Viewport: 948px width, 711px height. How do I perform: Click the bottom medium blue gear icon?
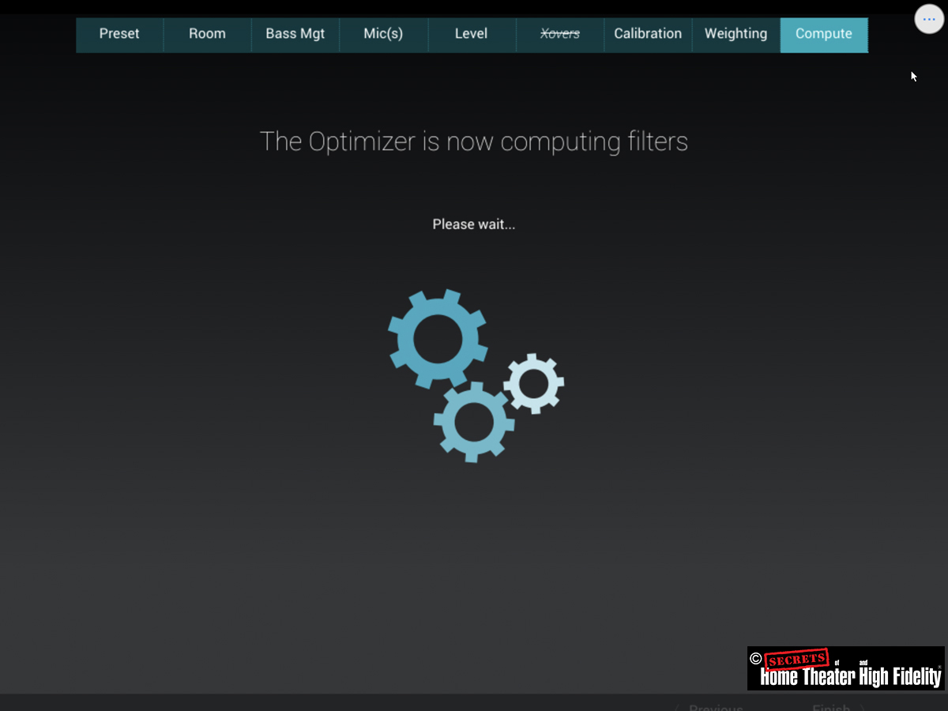473,422
